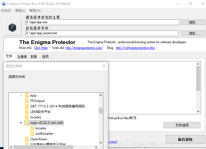206x149 pixels.
Task: Click the 文件选项 button
Action: coord(182,125)
